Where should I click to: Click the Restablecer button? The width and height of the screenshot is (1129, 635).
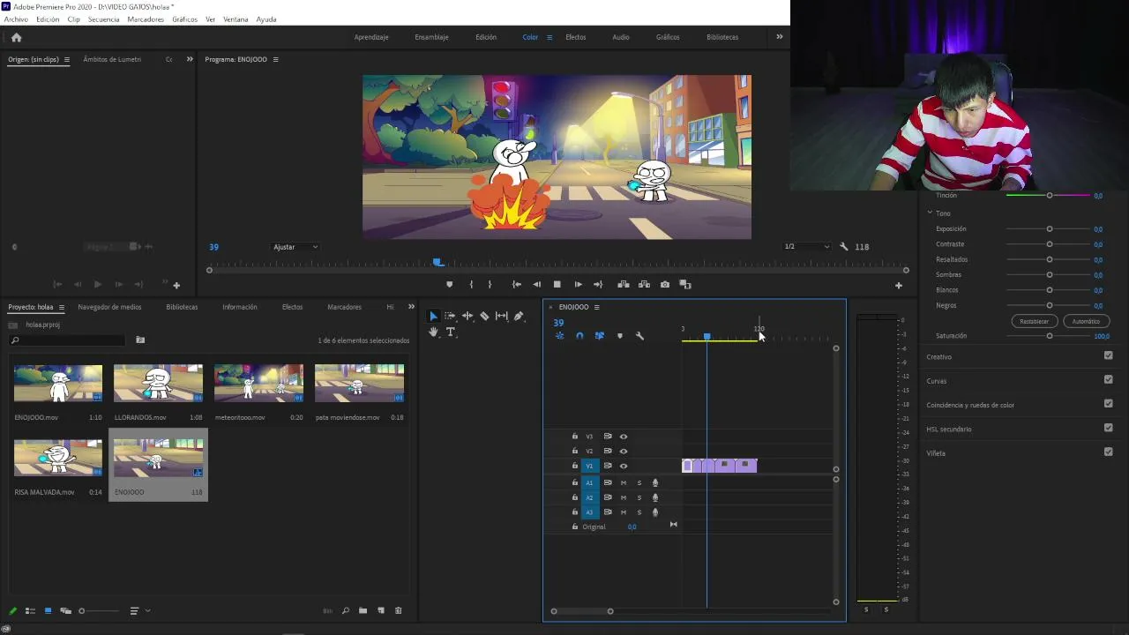pos(1034,321)
